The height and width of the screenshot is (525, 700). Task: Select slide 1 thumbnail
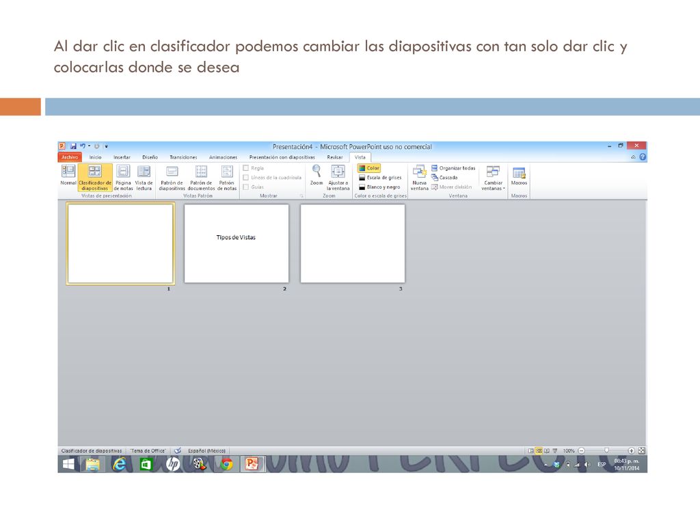tap(120, 244)
